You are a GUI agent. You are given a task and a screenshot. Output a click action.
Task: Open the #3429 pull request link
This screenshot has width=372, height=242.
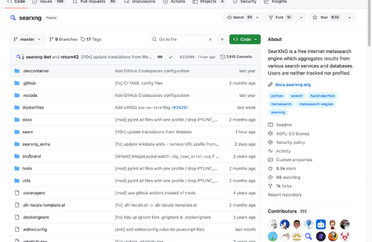click(180, 108)
